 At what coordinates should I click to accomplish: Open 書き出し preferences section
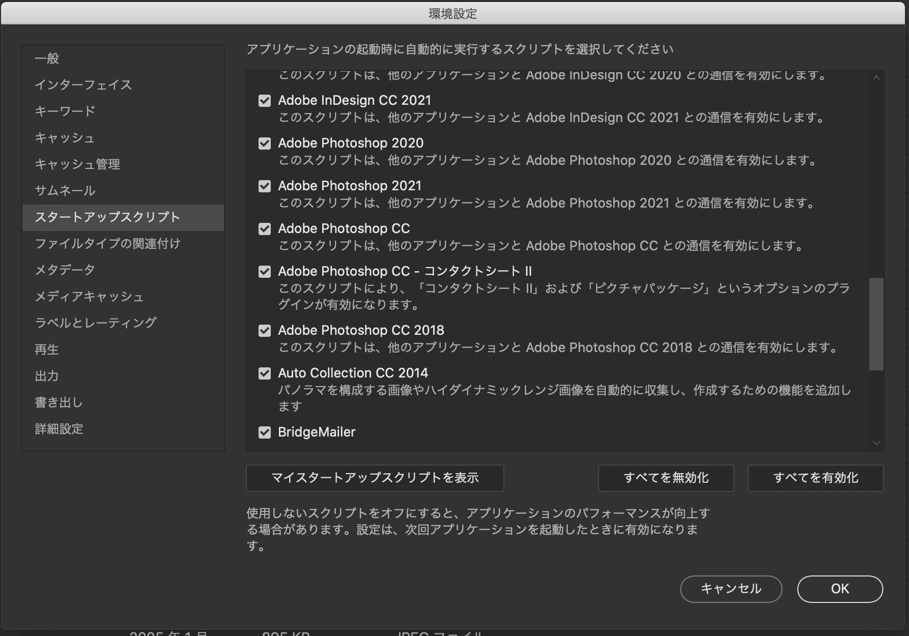(123, 402)
